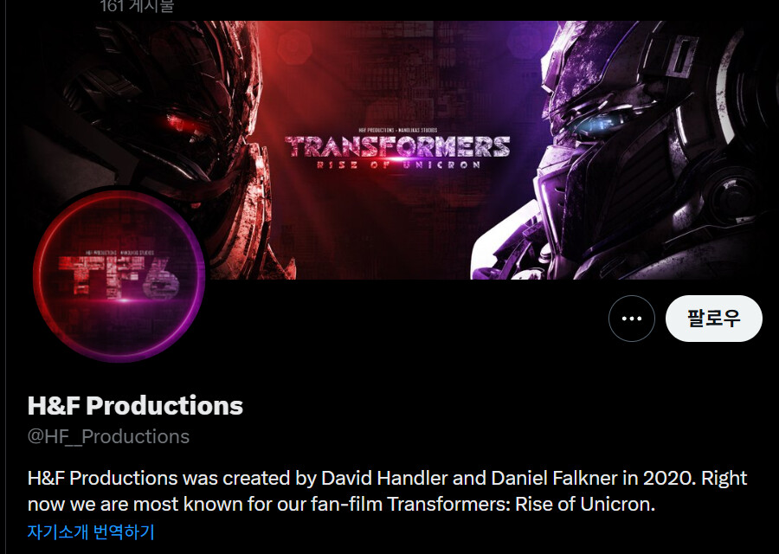The height and width of the screenshot is (554, 779).
Task: Open the three-dot more options menu
Action: [x=632, y=319]
